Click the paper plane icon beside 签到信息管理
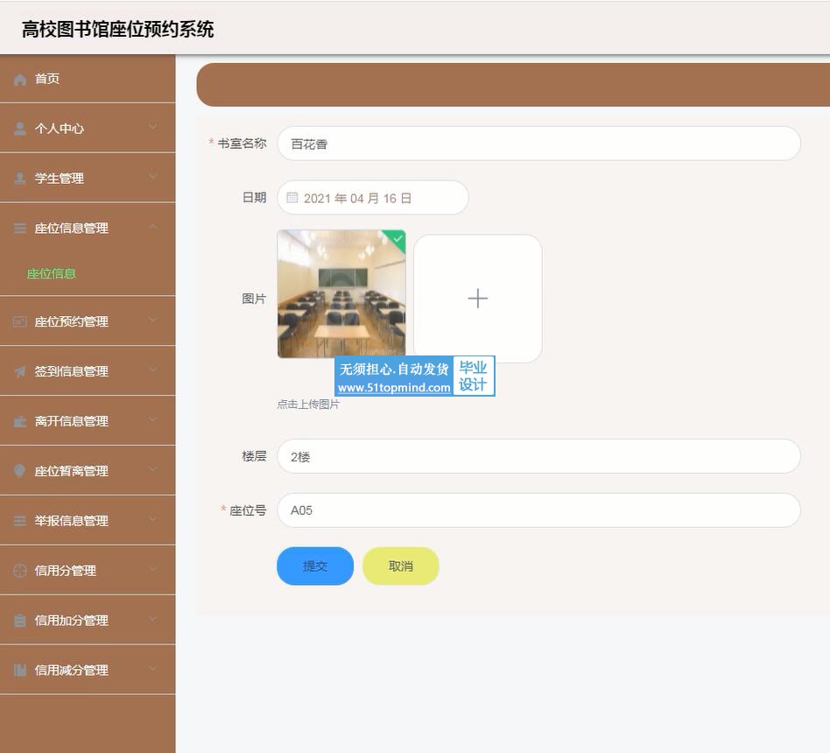 (20, 372)
